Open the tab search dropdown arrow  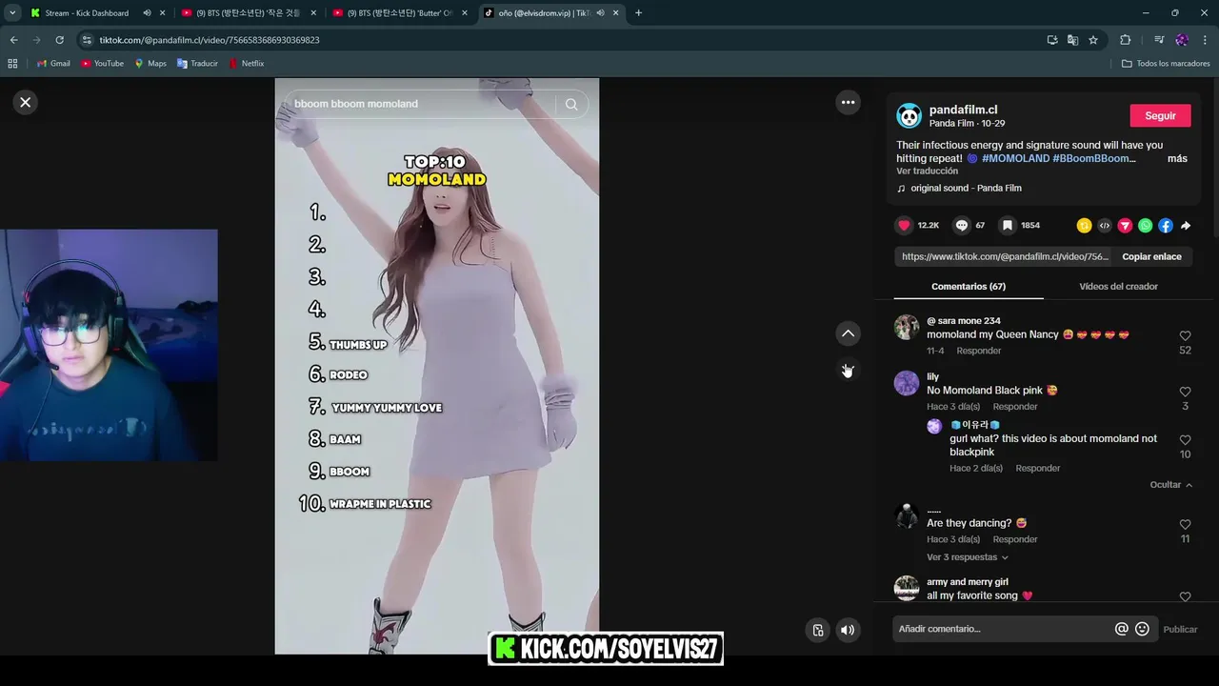tap(12, 12)
